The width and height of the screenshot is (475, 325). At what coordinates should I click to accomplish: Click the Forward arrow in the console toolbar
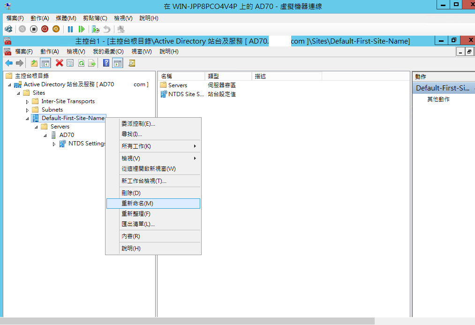point(20,63)
